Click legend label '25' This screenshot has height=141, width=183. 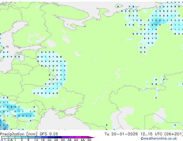[x=56, y=140]
